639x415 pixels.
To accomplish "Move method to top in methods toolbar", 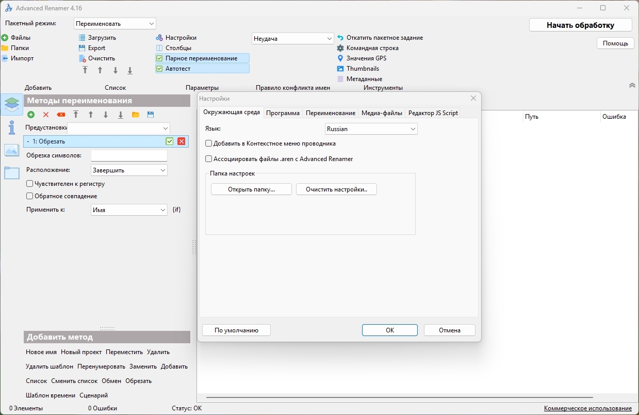I will pos(76,115).
